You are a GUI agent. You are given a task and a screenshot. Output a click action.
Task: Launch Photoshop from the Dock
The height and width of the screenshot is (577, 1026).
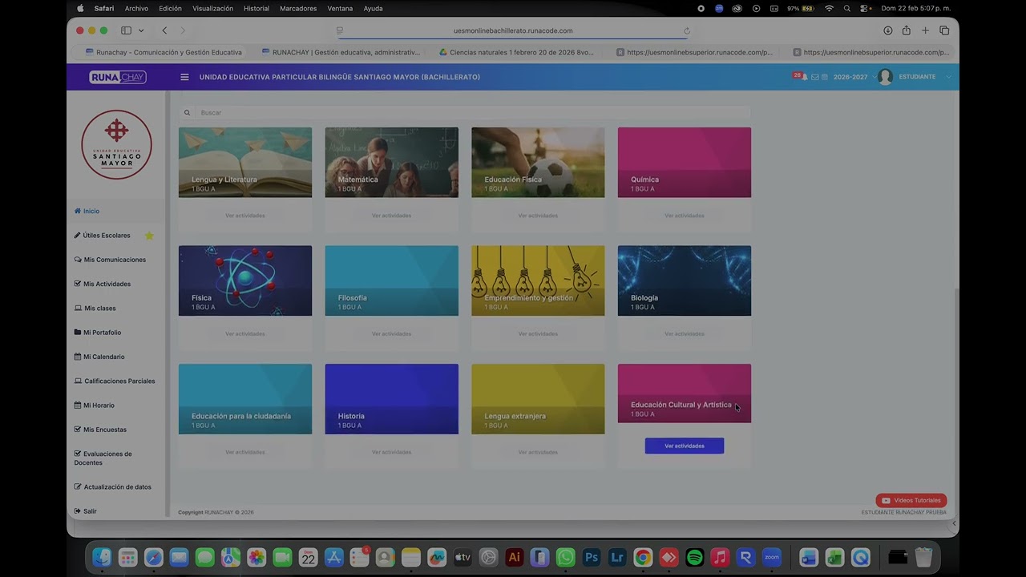coord(592,557)
